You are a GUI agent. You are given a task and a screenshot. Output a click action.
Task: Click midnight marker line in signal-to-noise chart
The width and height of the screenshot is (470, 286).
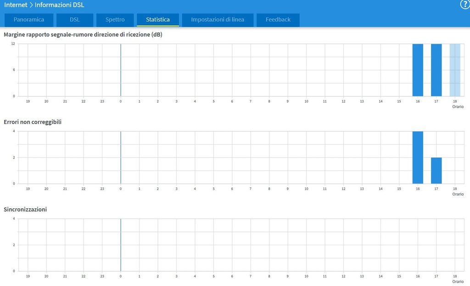(121, 70)
